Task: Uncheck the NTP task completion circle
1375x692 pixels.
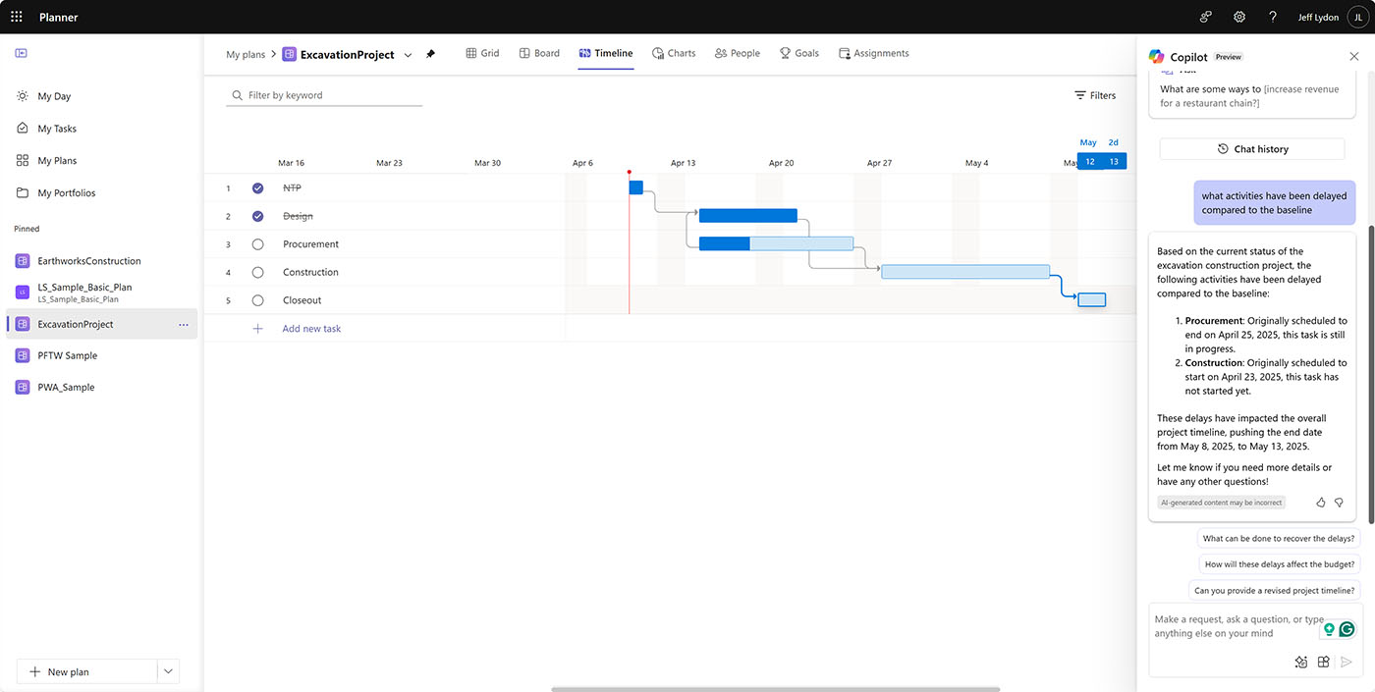Action: [257, 187]
